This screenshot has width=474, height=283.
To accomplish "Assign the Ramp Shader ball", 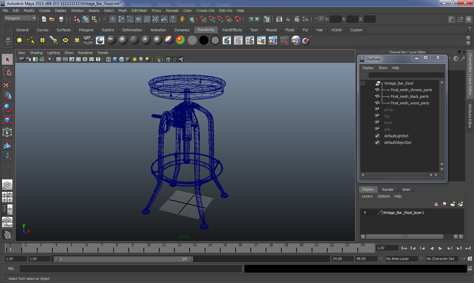I will 180,40.
